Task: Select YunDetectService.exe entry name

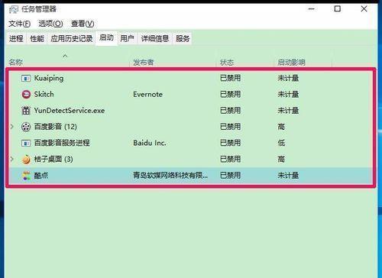Action: pos(70,111)
